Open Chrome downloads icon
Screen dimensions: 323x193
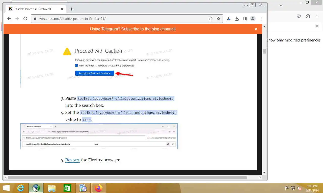tap(237, 19)
